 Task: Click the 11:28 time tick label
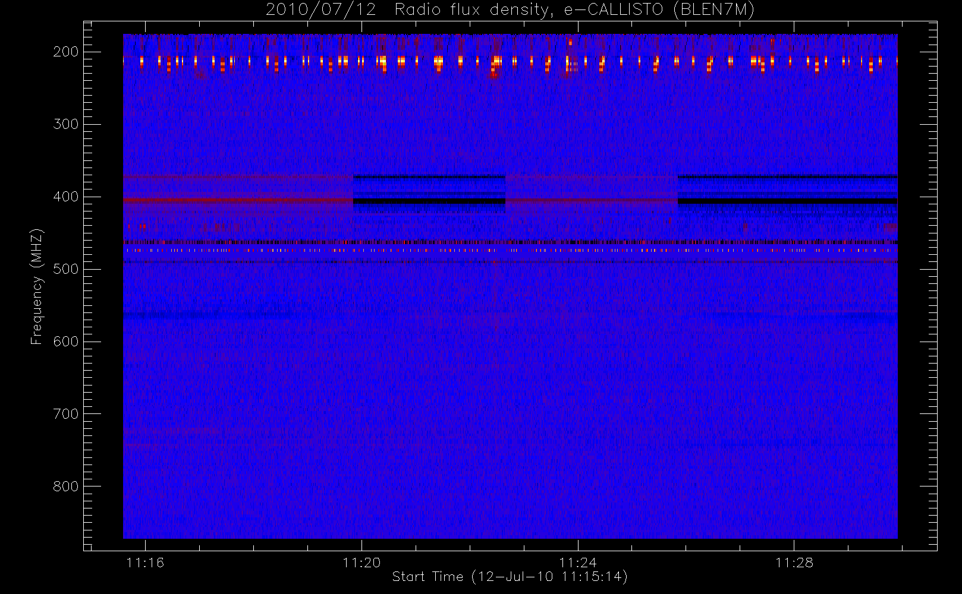(x=794, y=563)
